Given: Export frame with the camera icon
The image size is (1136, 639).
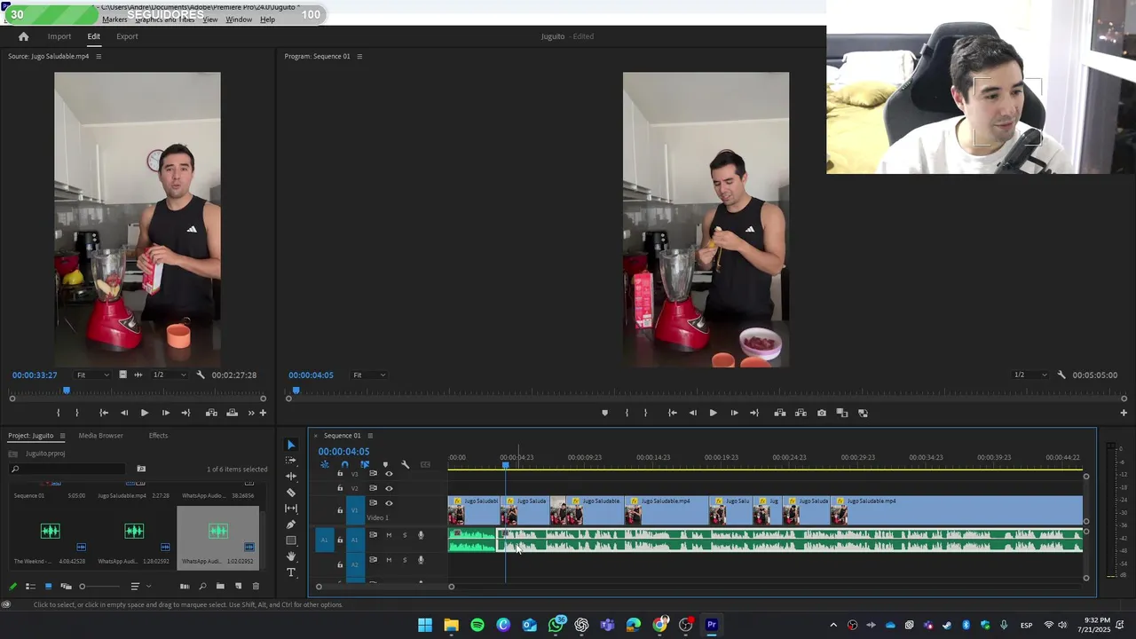Looking at the screenshot, I should [x=822, y=413].
